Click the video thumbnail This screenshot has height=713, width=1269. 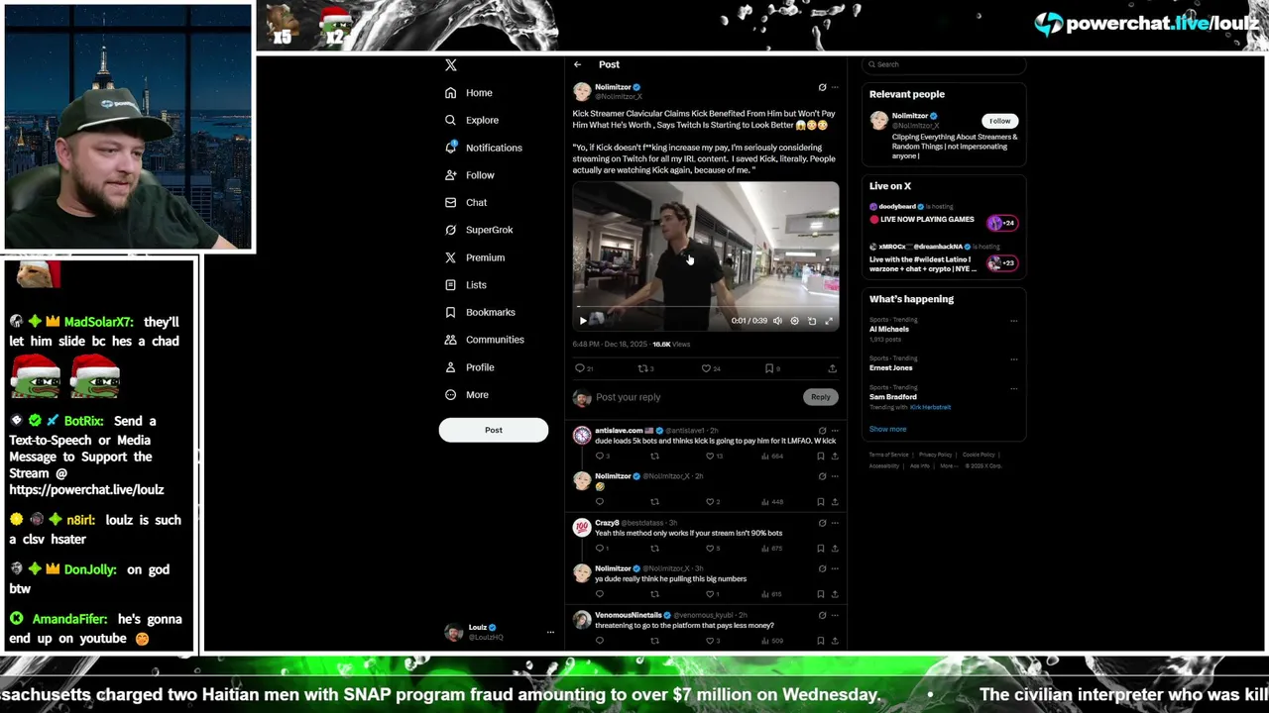(706, 255)
